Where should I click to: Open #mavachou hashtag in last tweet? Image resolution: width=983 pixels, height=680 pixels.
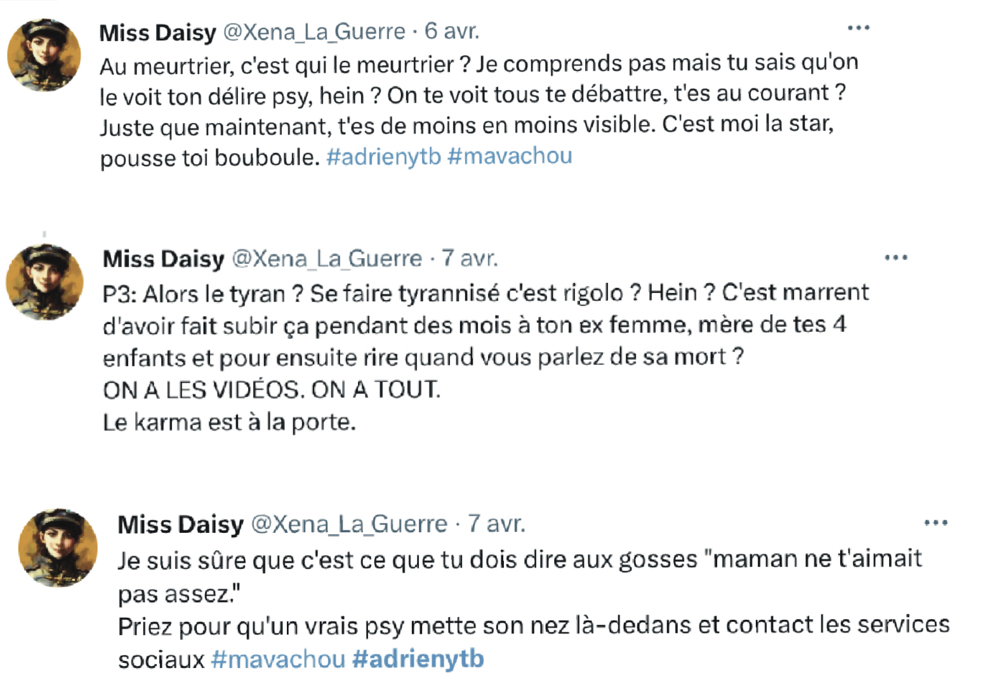click(x=278, y=659)
